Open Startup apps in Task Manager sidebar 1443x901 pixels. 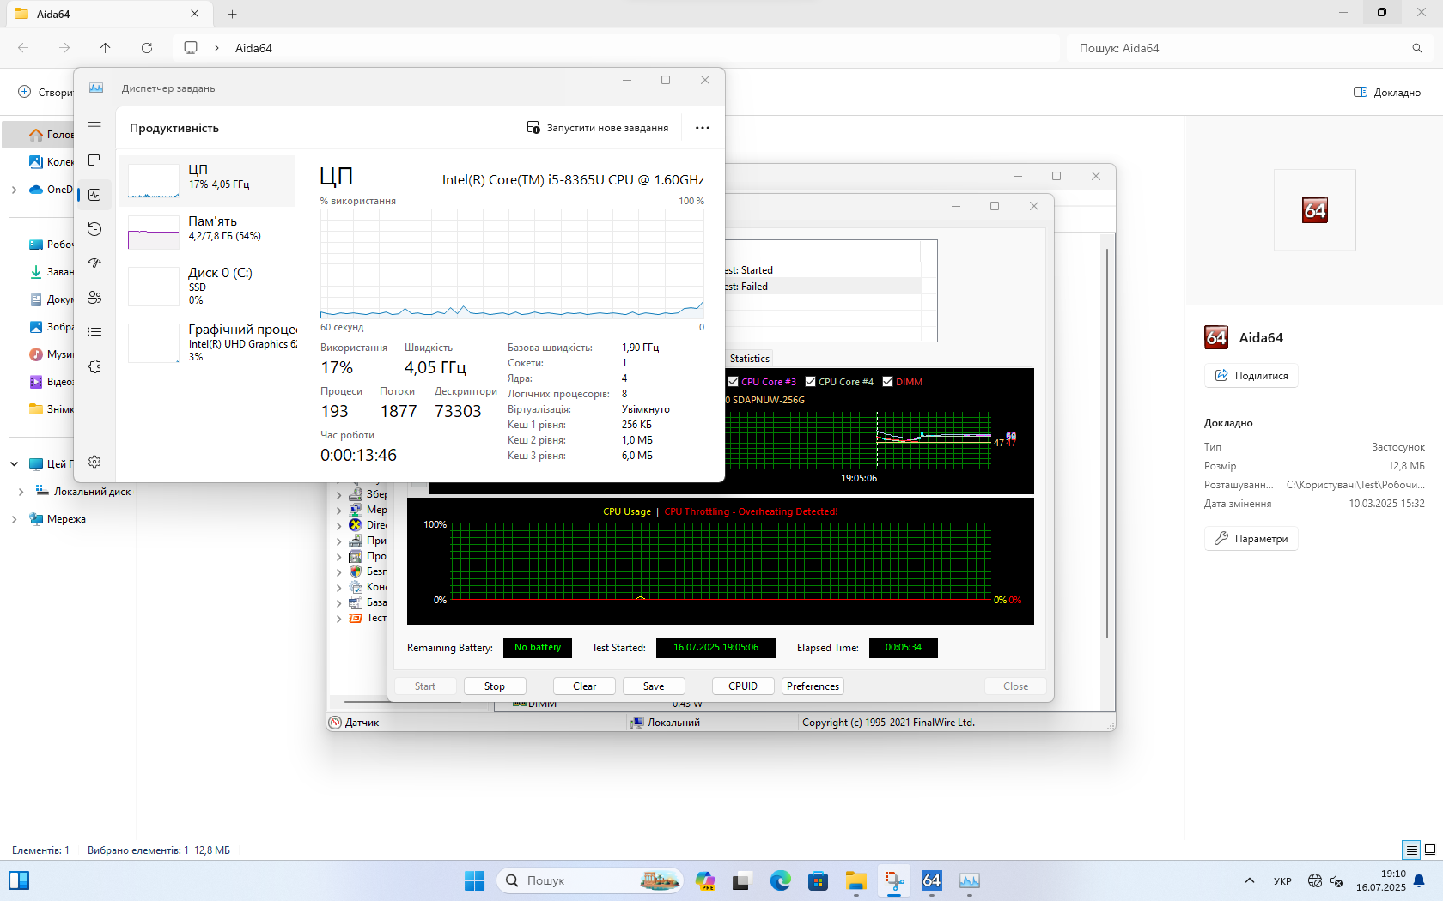[94, 263]
